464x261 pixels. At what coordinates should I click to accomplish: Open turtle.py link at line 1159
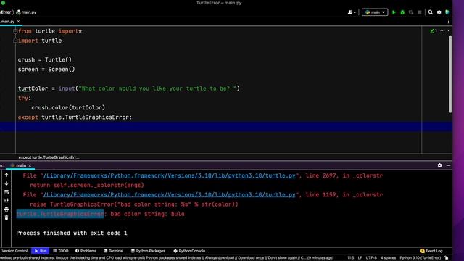[x=169, y=195]
